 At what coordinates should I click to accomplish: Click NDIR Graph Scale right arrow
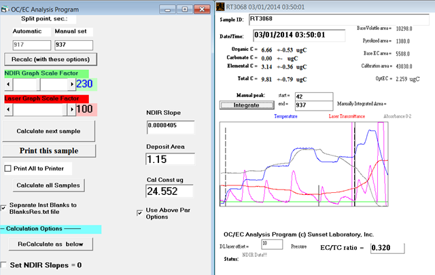tap(72, 84)
